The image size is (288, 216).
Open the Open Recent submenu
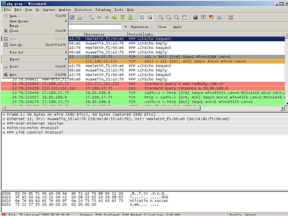(x=35, y=21)
